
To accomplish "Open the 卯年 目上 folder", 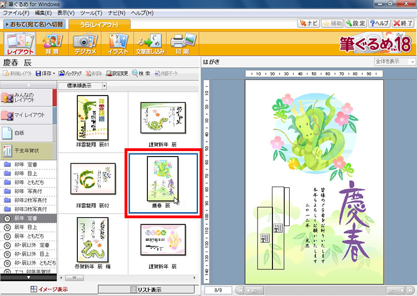I will click(x=28, y=173).
